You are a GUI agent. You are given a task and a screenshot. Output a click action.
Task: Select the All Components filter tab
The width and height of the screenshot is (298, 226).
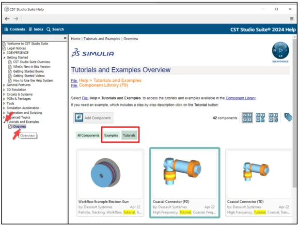88,136
